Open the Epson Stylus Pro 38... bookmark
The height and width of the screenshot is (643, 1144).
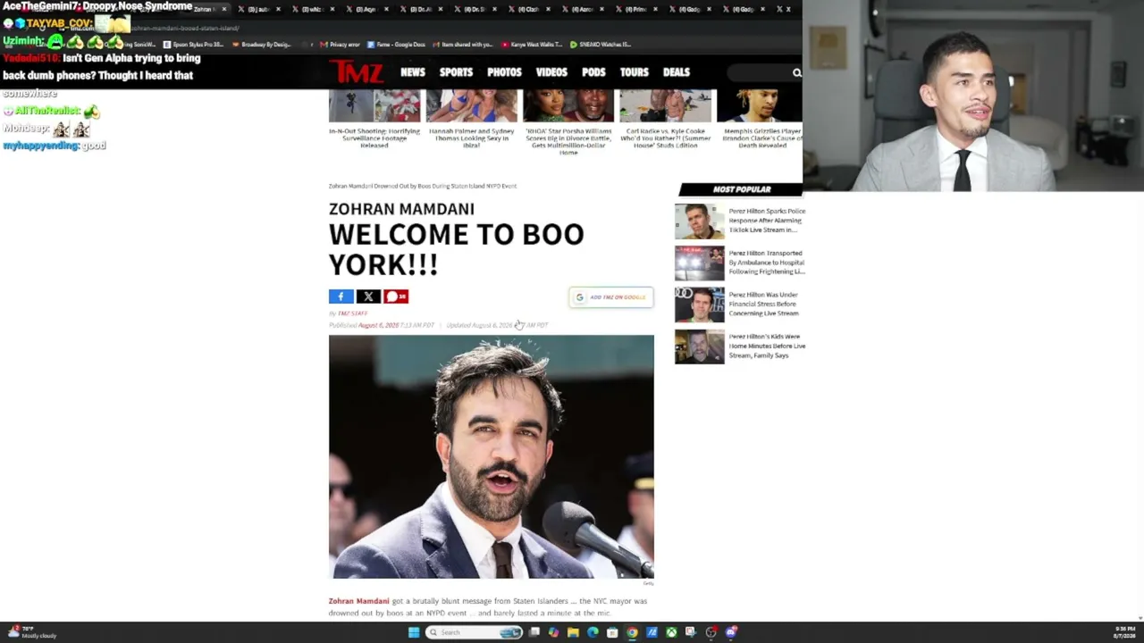193,44
